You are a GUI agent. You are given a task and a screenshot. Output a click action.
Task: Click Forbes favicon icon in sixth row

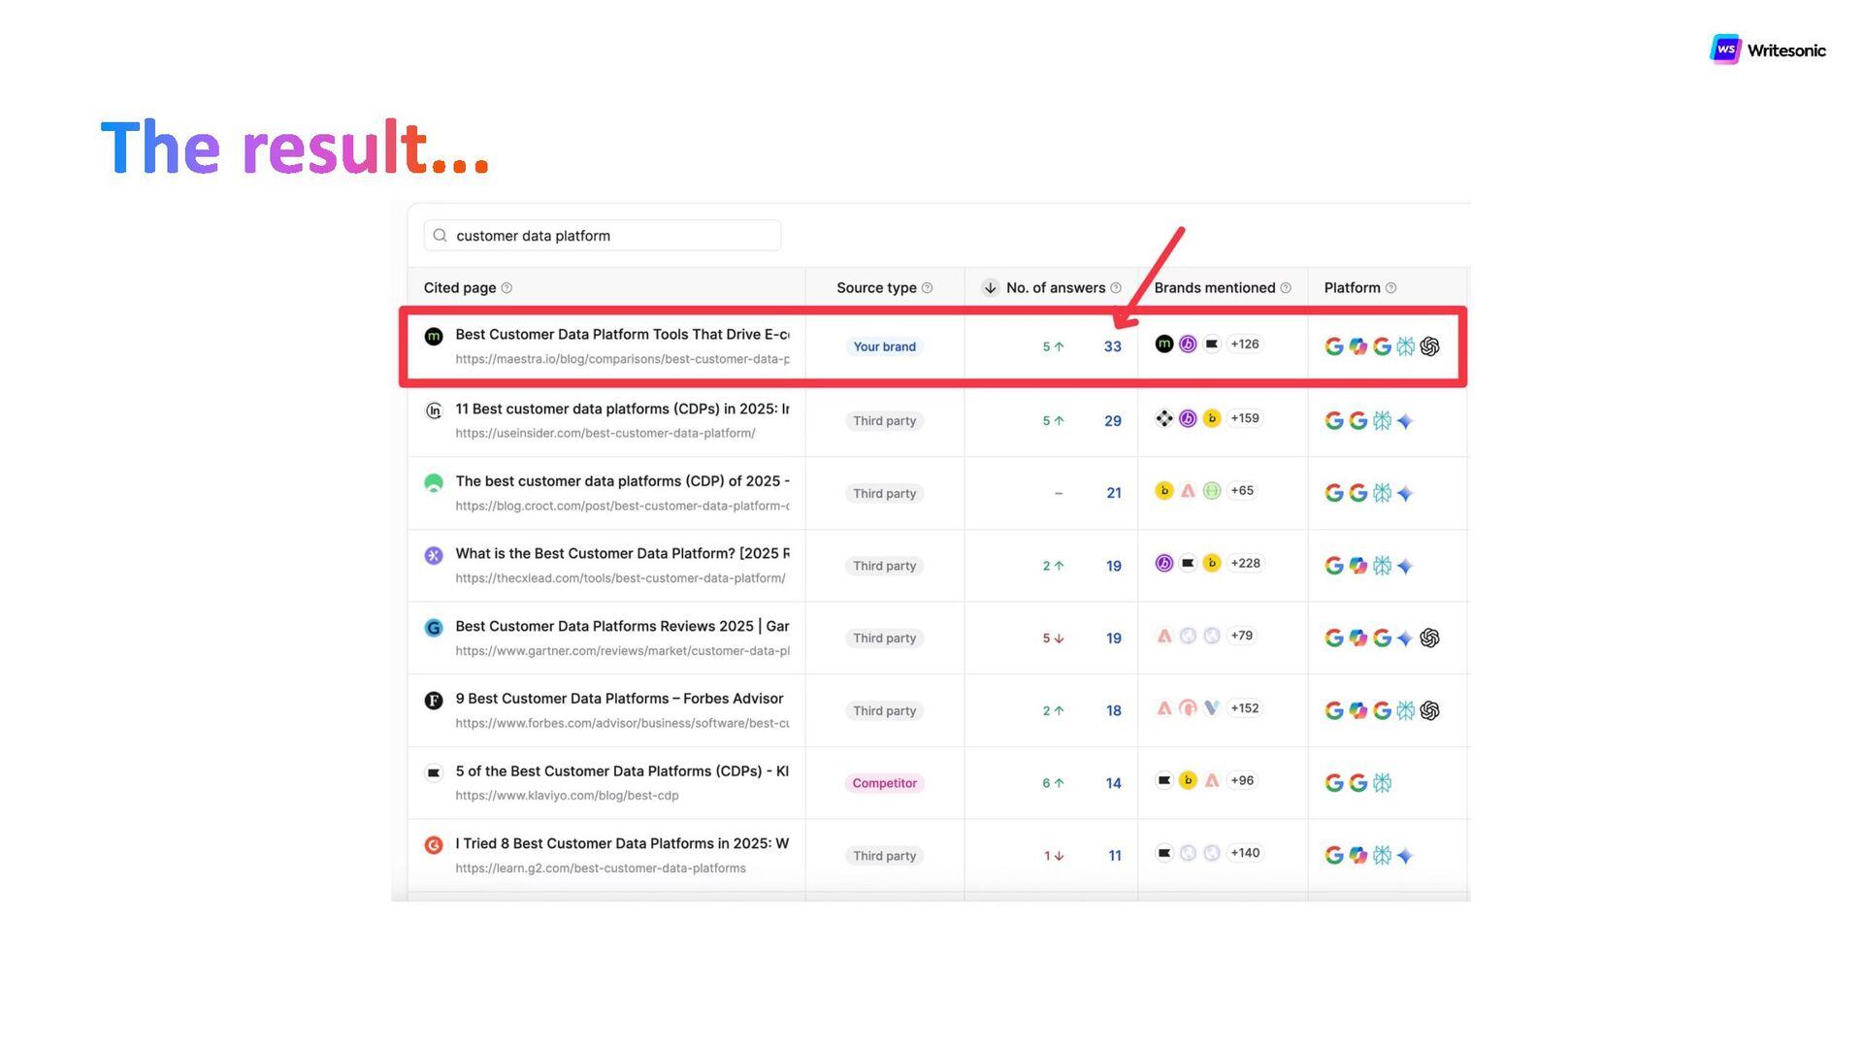click(434, 701)
